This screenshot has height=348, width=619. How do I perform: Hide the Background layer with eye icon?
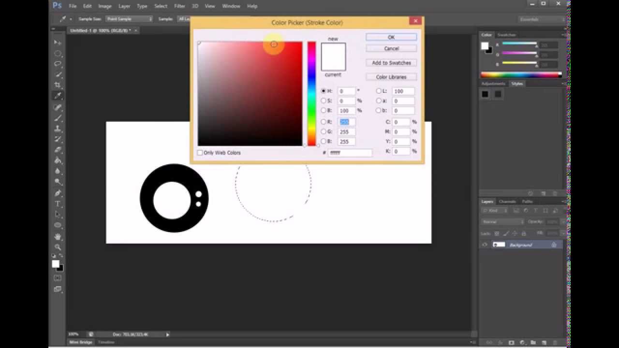(485, 245)
